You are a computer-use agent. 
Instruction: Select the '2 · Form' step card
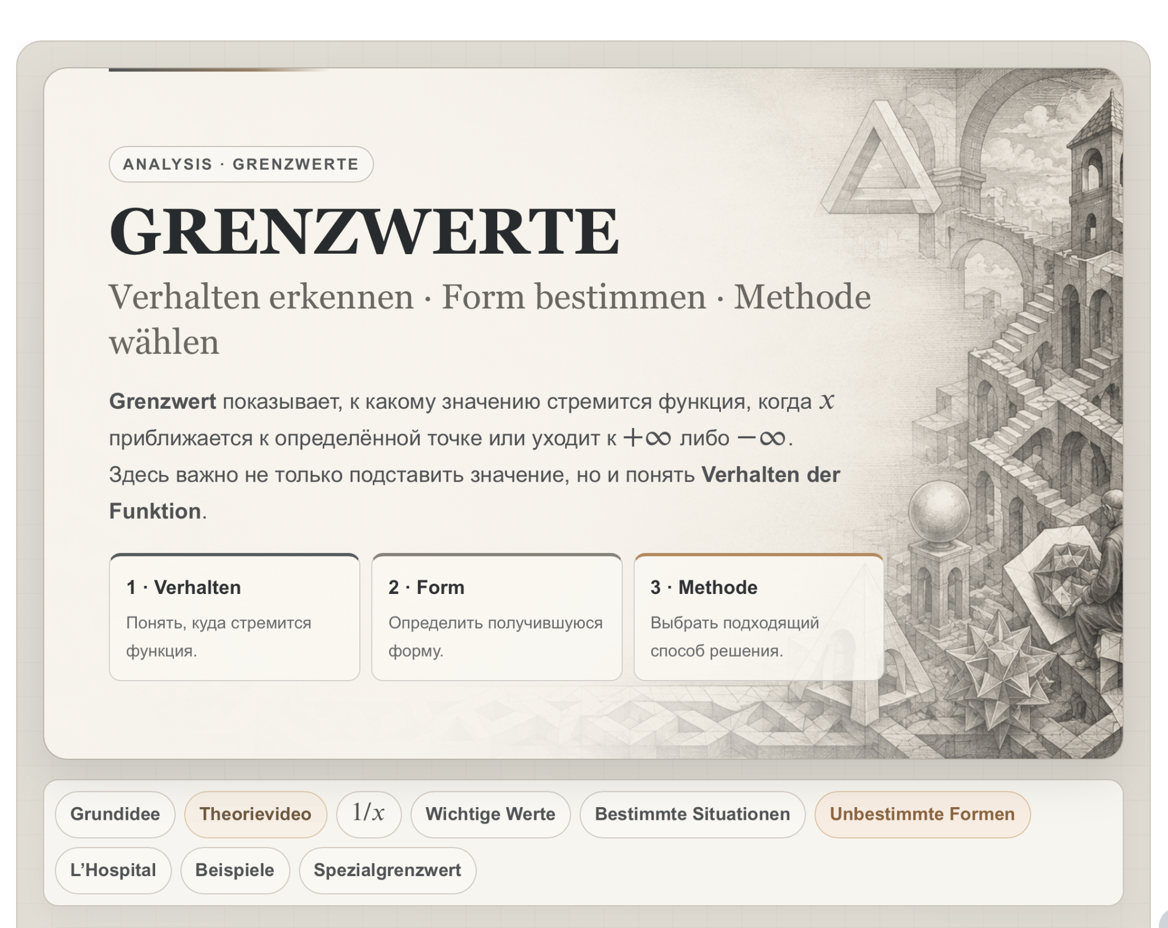[497, 617]
